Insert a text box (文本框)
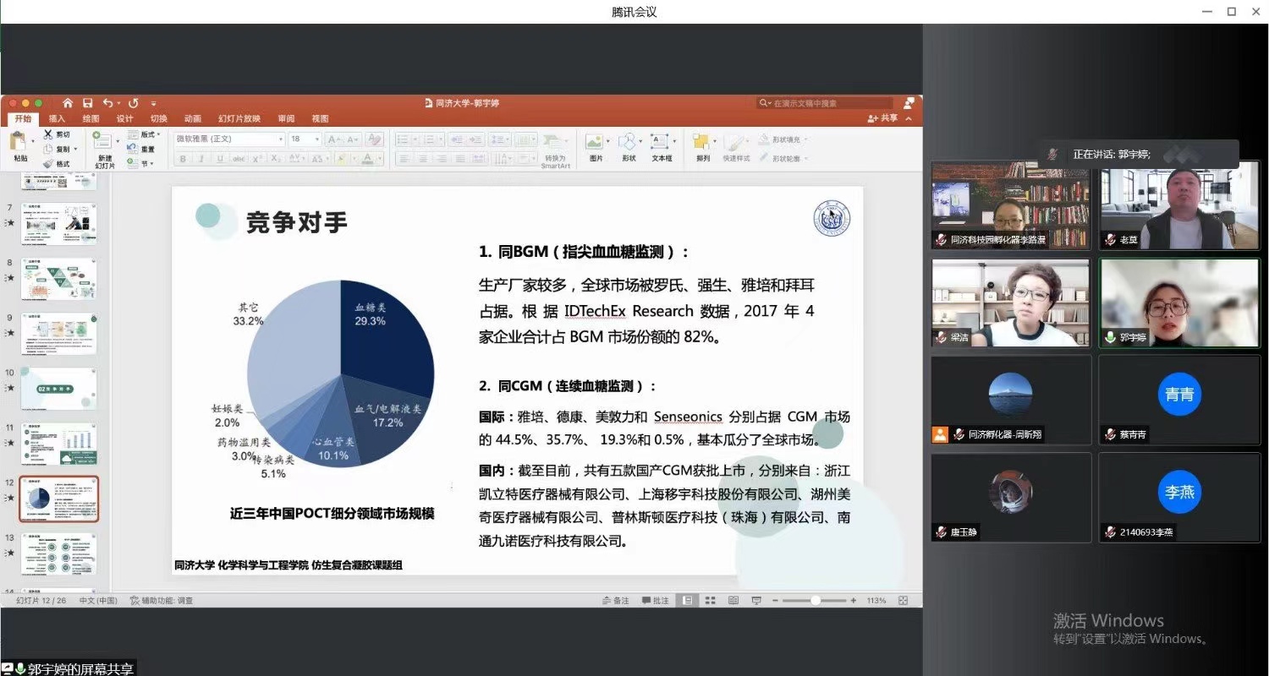The width and height of the screenshot is (1269, 676). 662,145
